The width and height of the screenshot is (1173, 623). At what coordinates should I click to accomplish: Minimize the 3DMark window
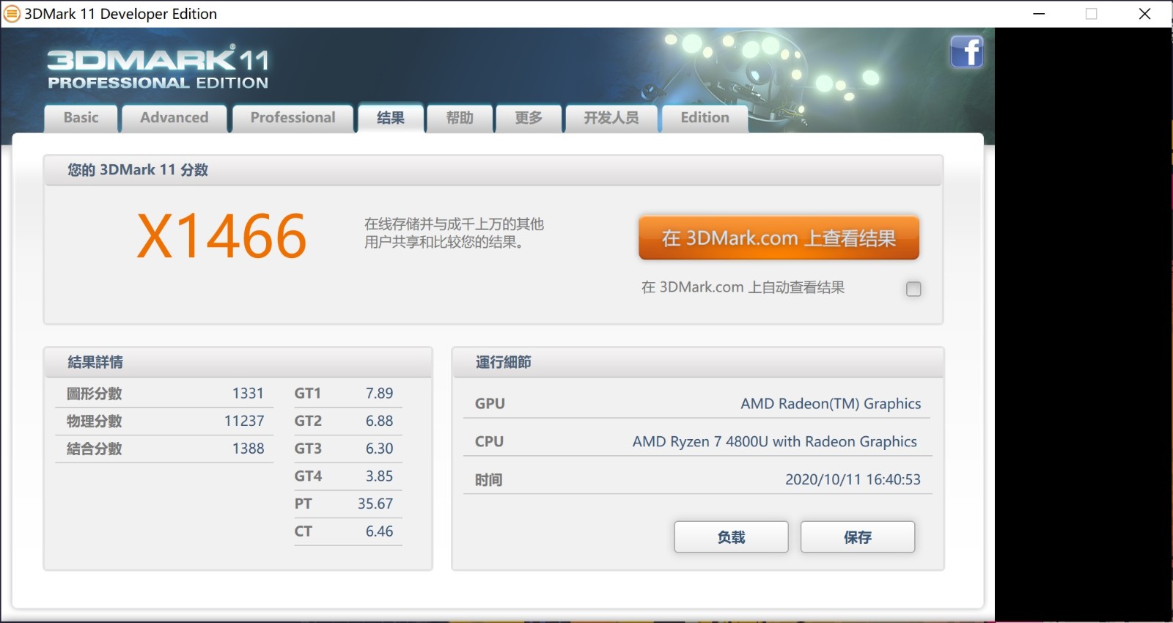click(x=1039, y=14)
